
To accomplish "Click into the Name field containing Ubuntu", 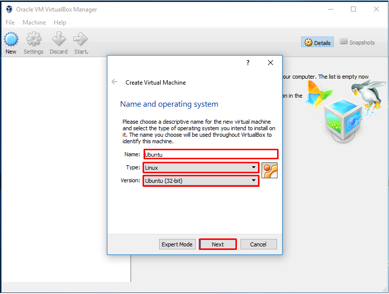I will click(x=211, y=154).
